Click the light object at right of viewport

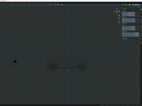coord(133,42)
